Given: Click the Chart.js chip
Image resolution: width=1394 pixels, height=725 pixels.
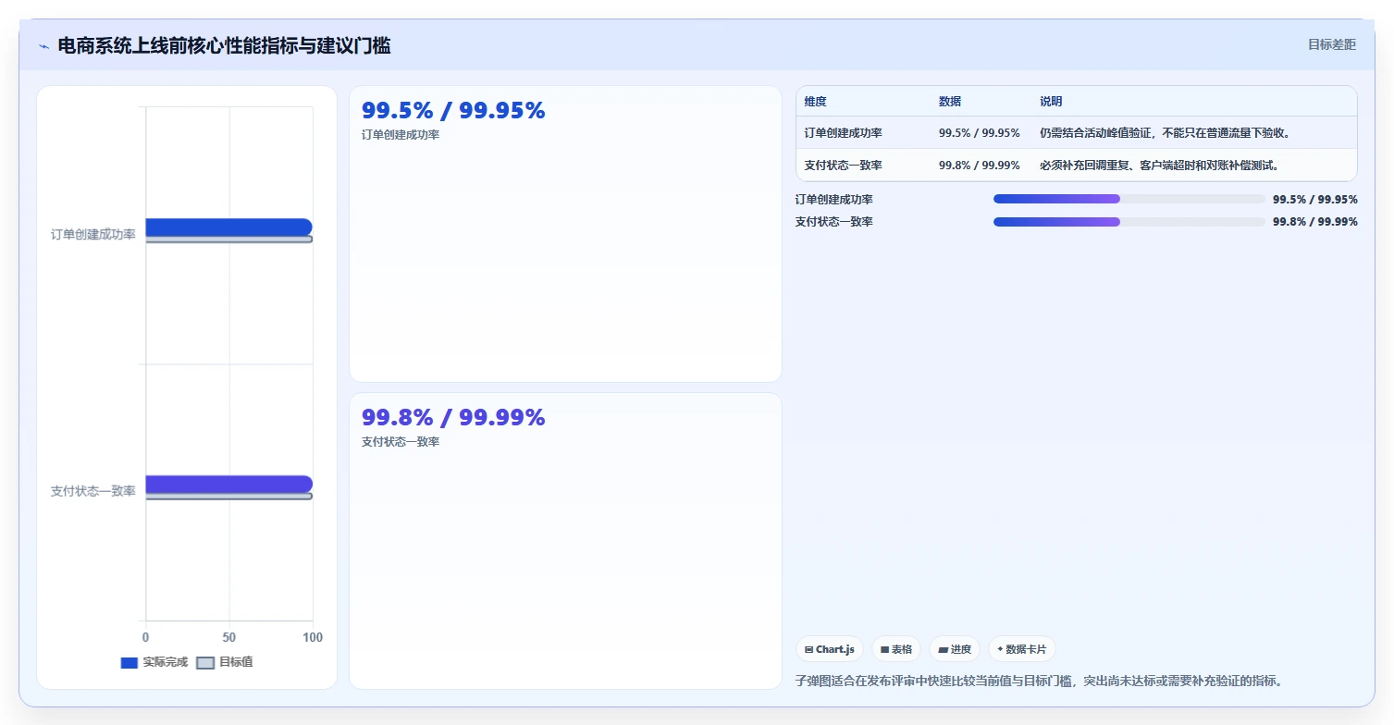Looking at the screenshot, I should click(x=830, y=649).
